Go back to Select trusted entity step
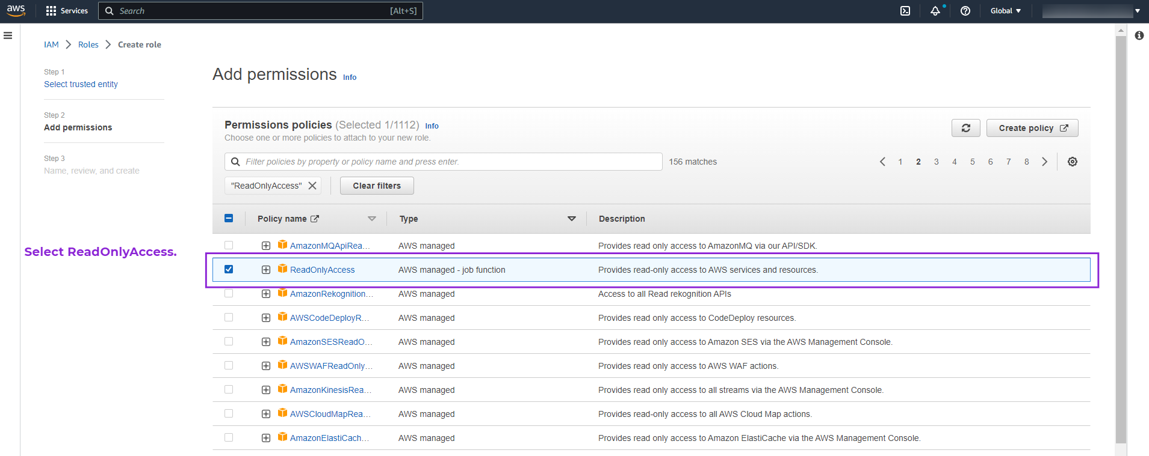Screen dimensions: 1149x456 [81, 84]
